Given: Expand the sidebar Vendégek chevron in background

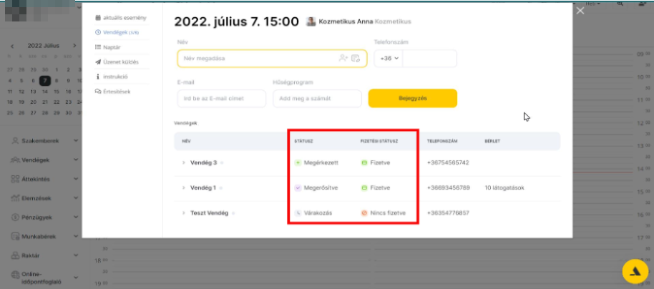Looking at the screenshot, I should [x=76, y=160].
